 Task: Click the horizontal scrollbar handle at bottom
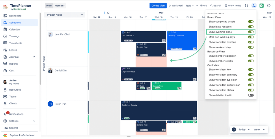(x=129, y=136)
